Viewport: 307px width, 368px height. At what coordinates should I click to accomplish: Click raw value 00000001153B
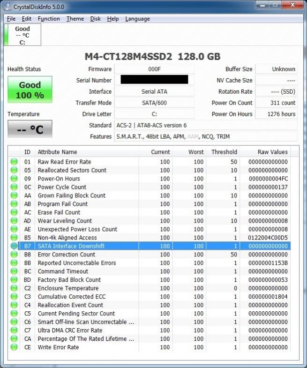tap(268, 263)
